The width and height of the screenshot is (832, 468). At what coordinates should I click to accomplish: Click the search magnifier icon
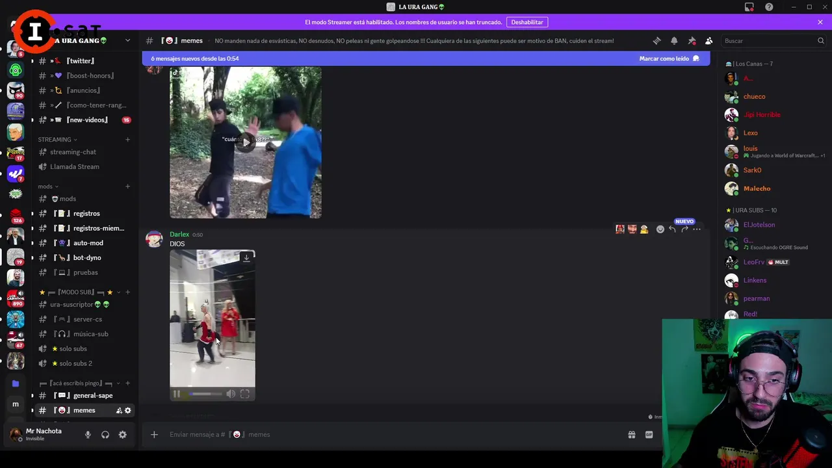coord(820,40)
